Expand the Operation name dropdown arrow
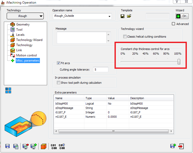 (109, 16)
